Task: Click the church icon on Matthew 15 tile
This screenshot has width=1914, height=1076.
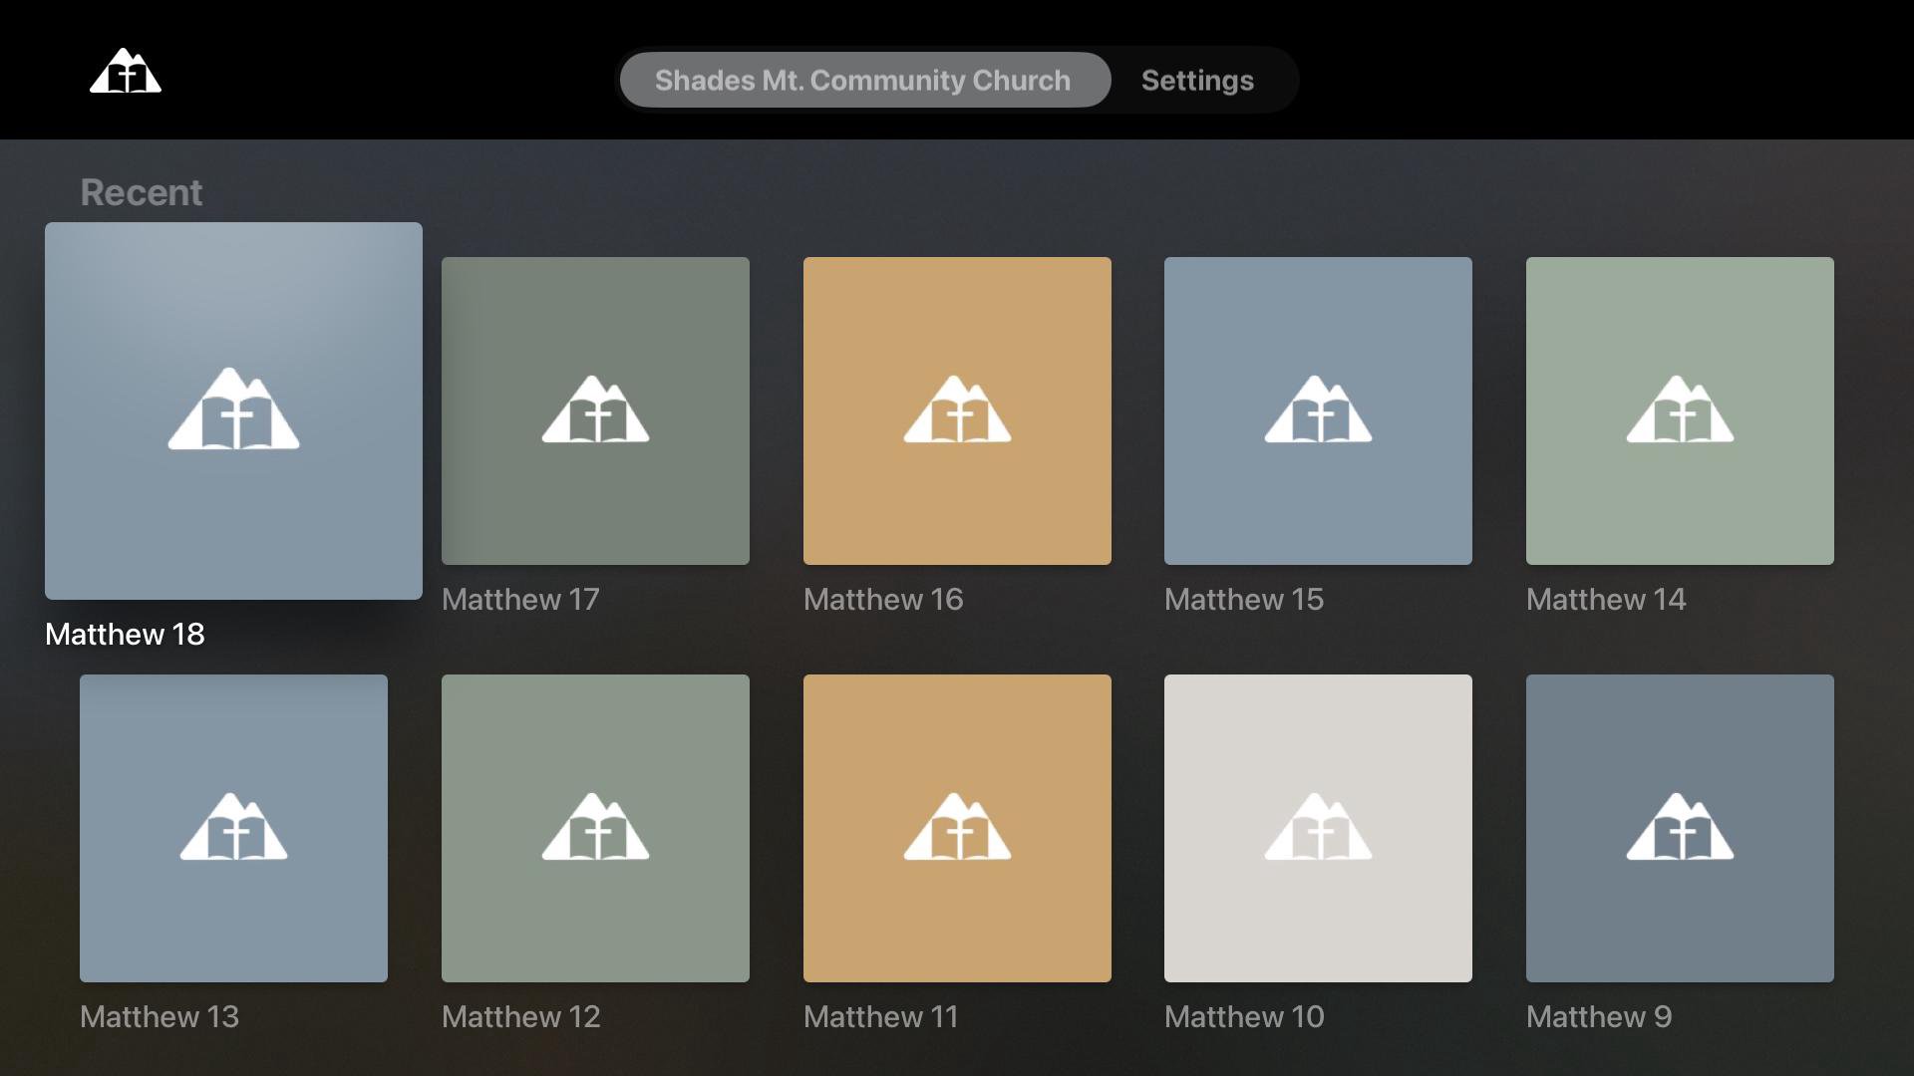Action: (1318, 409)
